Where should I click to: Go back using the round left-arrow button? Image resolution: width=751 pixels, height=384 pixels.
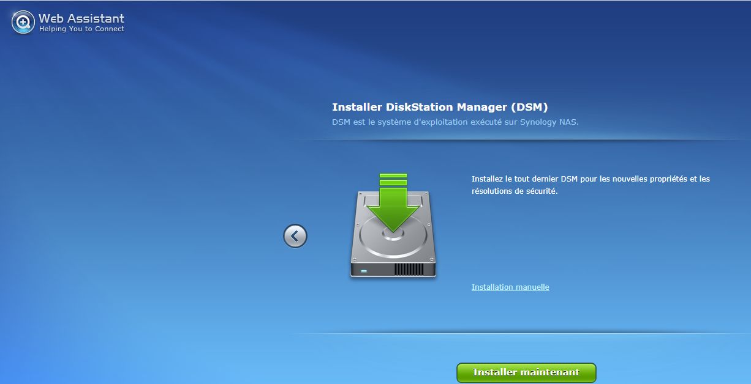pyautogui.click(x=295, y=236)
